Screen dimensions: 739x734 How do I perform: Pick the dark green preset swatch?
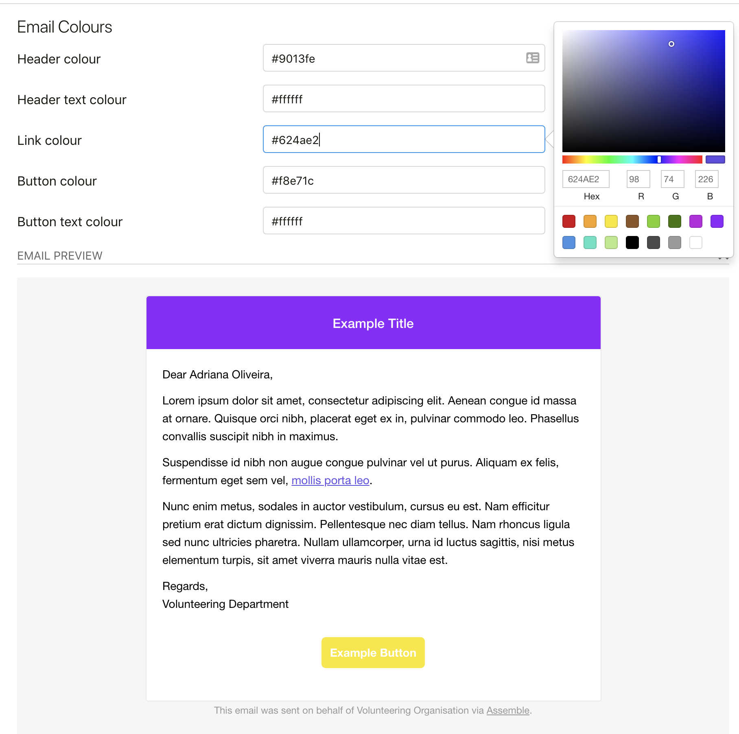pos(675,221)
